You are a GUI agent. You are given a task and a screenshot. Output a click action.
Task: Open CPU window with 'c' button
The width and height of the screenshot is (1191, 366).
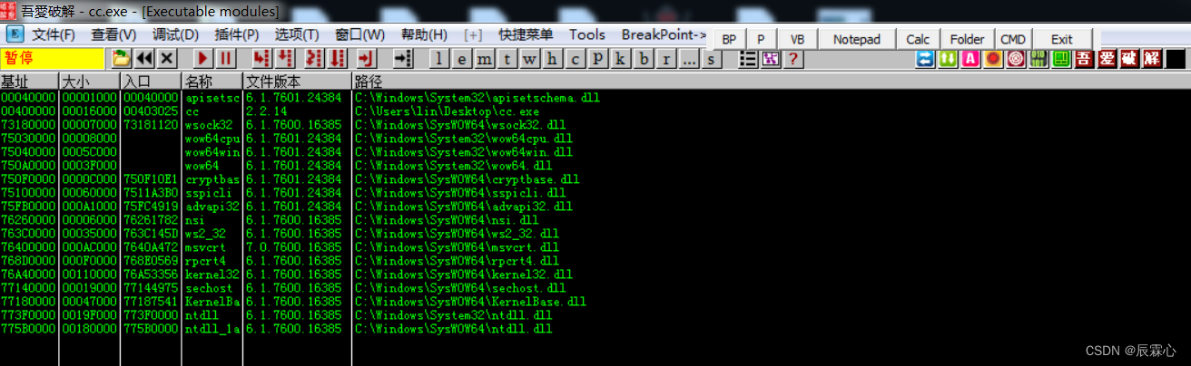576,59
